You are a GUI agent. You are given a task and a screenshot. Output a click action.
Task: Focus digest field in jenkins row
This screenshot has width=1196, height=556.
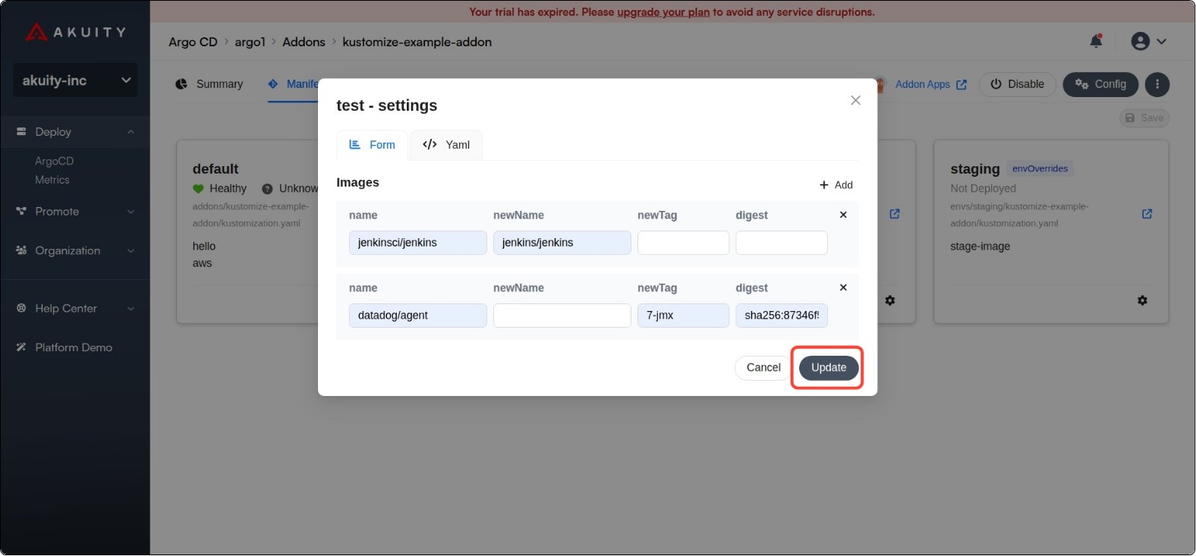pyautogui.click(x=782, y=243)
